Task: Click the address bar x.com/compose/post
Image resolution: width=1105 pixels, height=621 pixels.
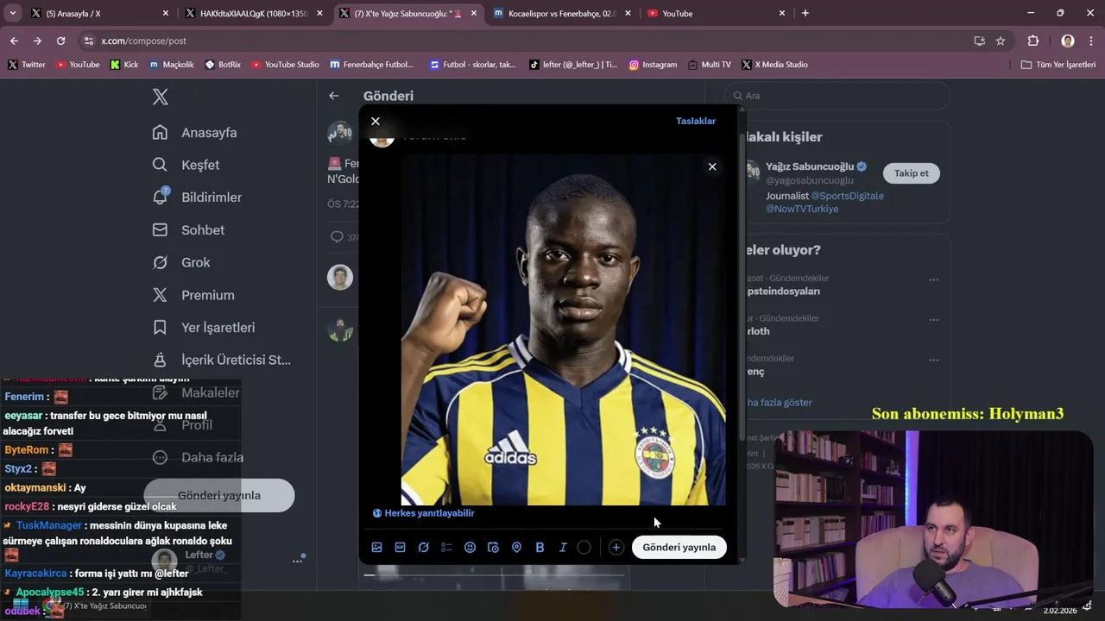Action: (x=143, y=41)
